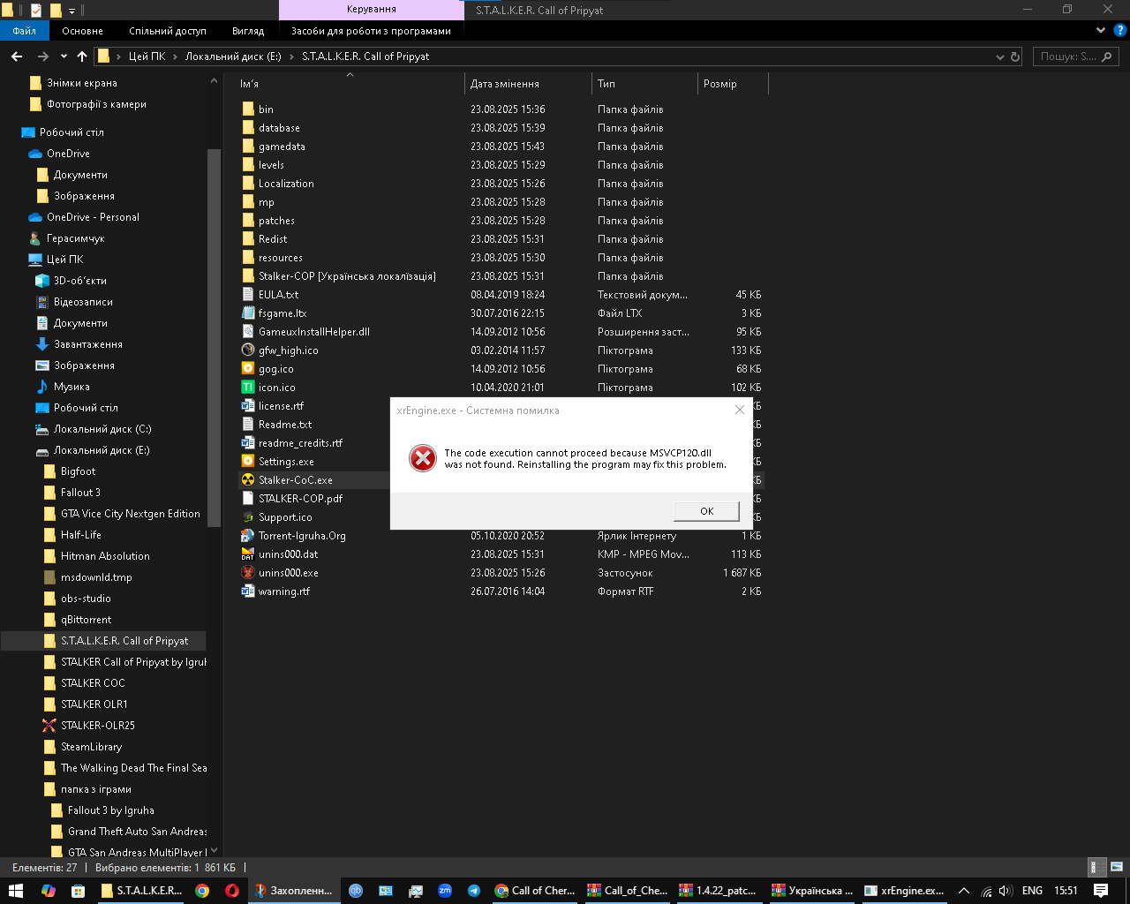Select the GameuxInstallHelper.dll file icon
The width and height of the screenshot is (1130, 904).
[248, 332]
